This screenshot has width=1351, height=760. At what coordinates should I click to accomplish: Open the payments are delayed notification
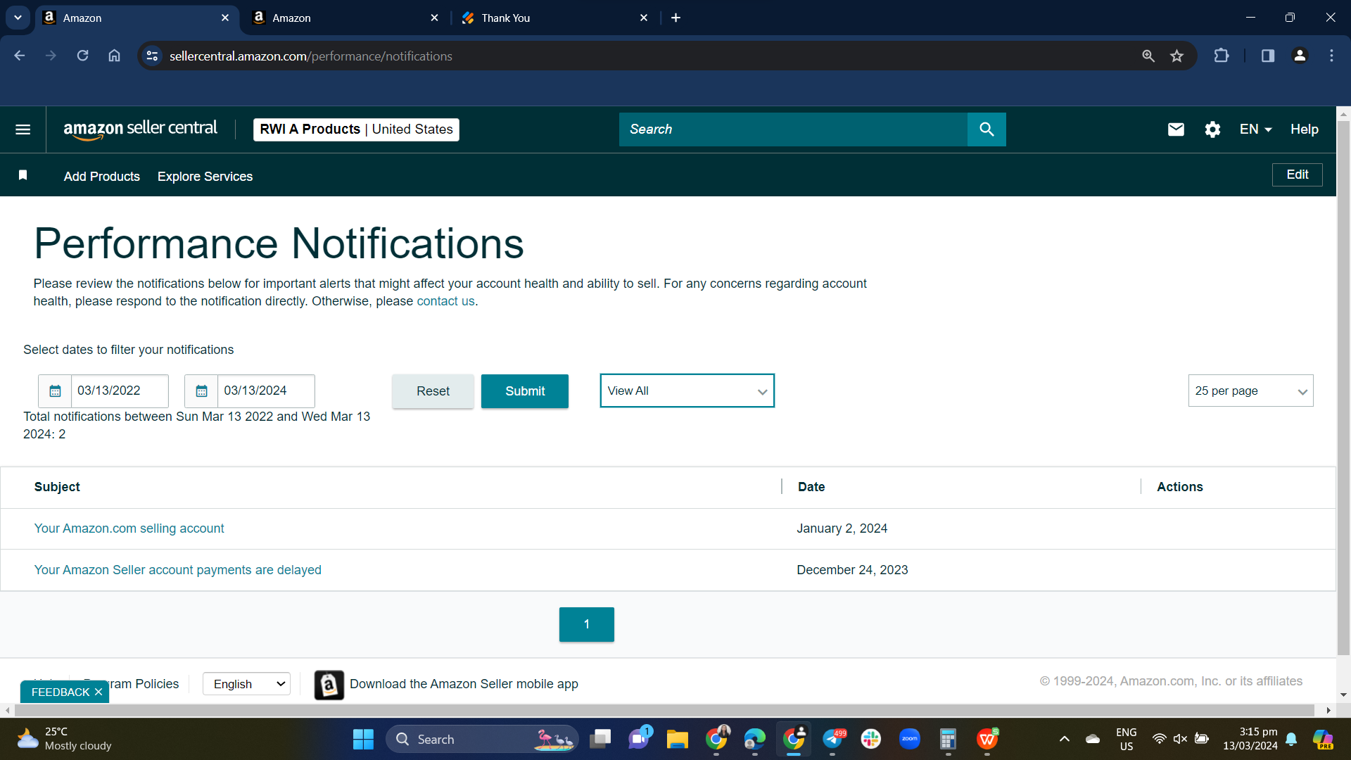tap(177, 570)
